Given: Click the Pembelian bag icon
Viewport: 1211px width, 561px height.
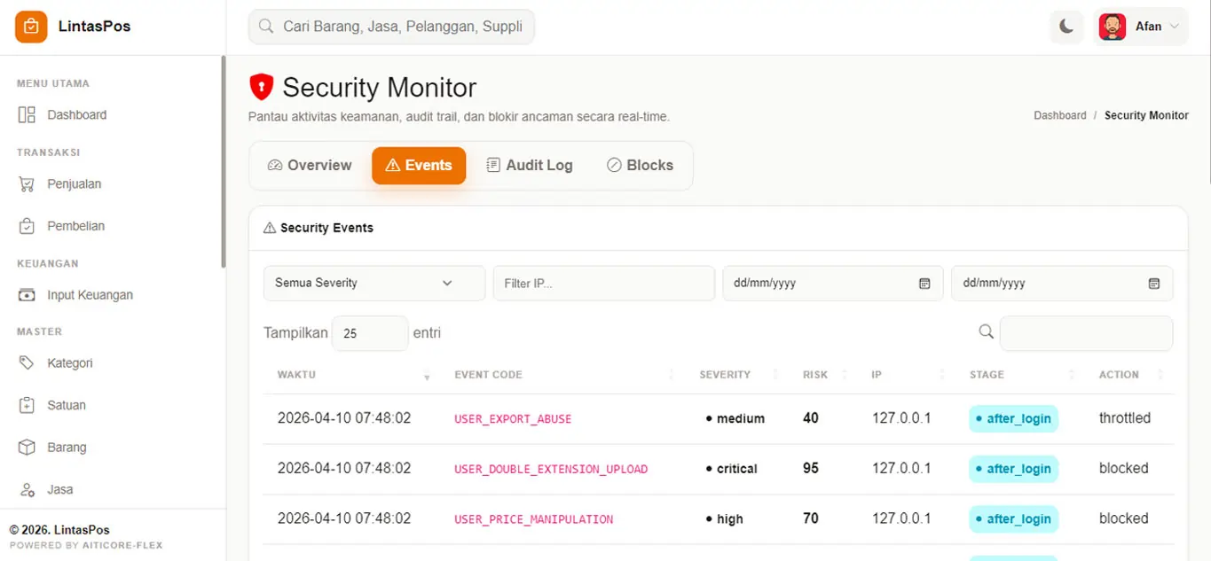Looking at the screenshot, I should [x=28, y=226].
